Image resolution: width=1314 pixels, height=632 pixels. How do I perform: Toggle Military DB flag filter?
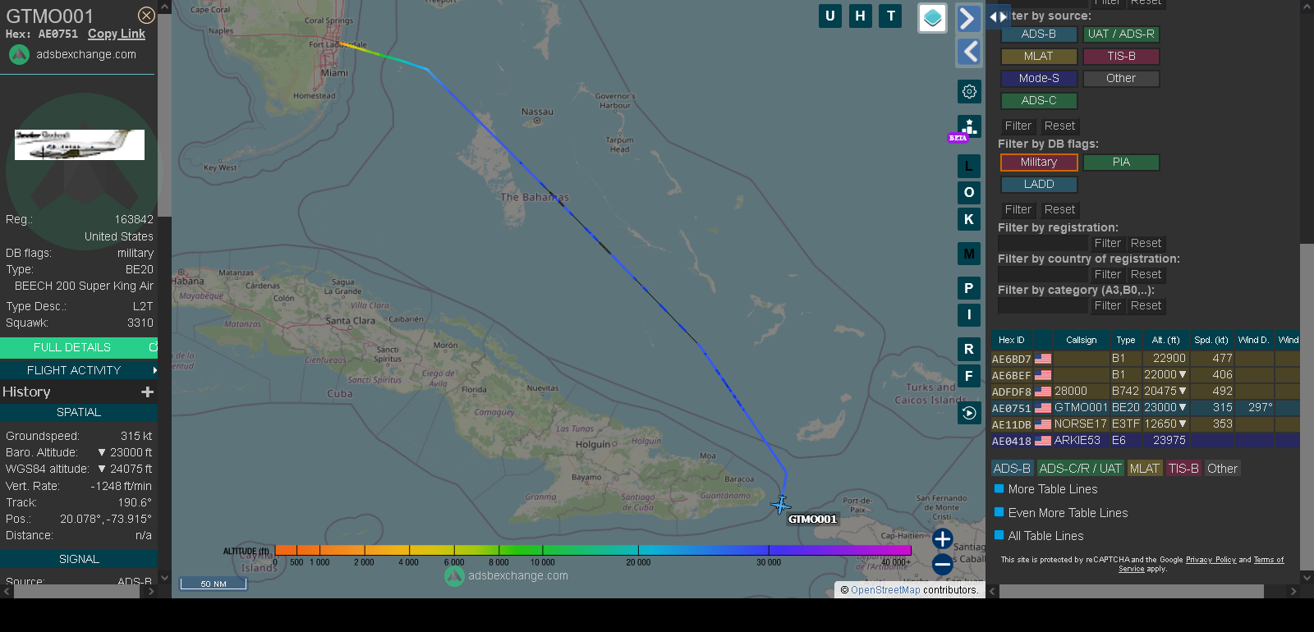(1039, 162)
